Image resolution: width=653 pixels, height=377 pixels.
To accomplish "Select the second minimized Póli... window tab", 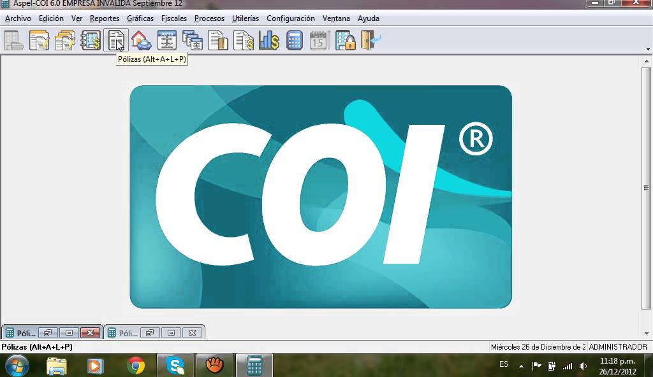I will pyautogui.click(x=122, y=333).
